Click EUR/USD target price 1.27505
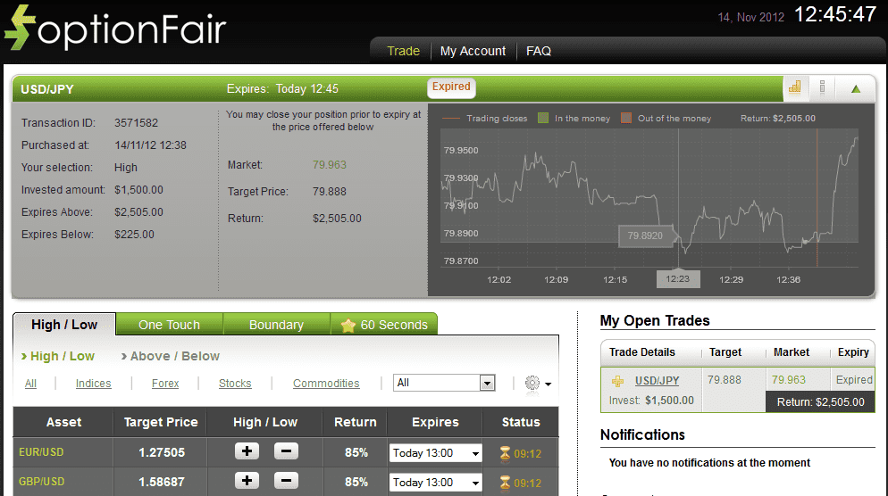This screenshot has height=496, width=888. point(162,452)
